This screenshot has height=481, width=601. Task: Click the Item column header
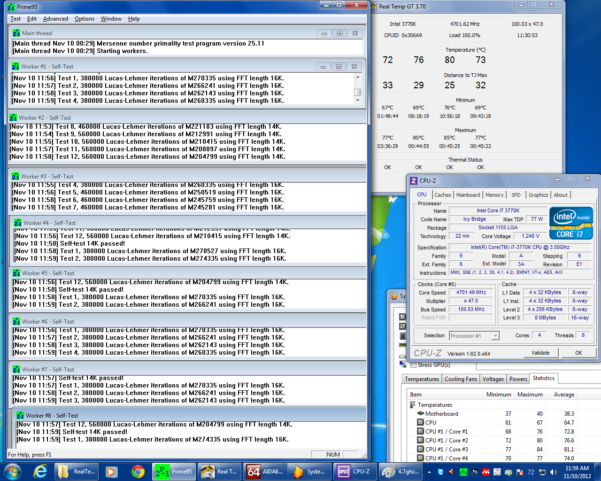[445, 395]
